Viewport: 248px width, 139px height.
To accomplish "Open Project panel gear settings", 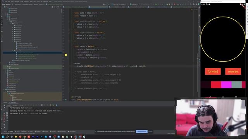I will pos(58,7).
